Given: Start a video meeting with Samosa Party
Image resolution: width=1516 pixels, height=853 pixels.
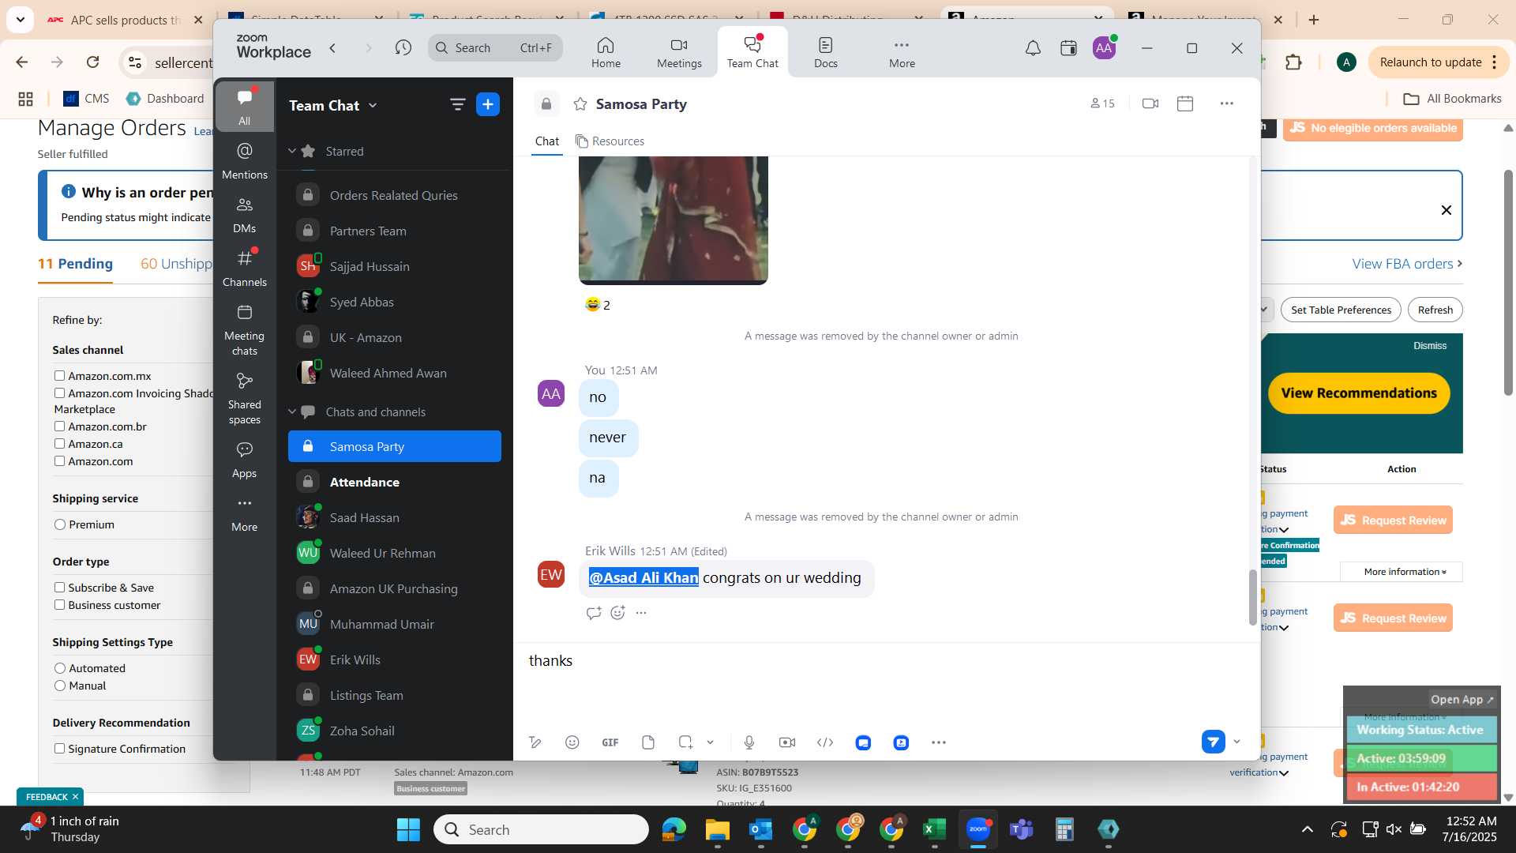Looking at the screenshot, I should pos(1150,103).
